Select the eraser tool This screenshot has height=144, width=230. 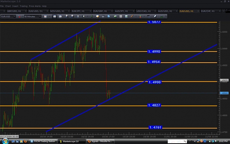pyautogui.click(x=155, y=17)
